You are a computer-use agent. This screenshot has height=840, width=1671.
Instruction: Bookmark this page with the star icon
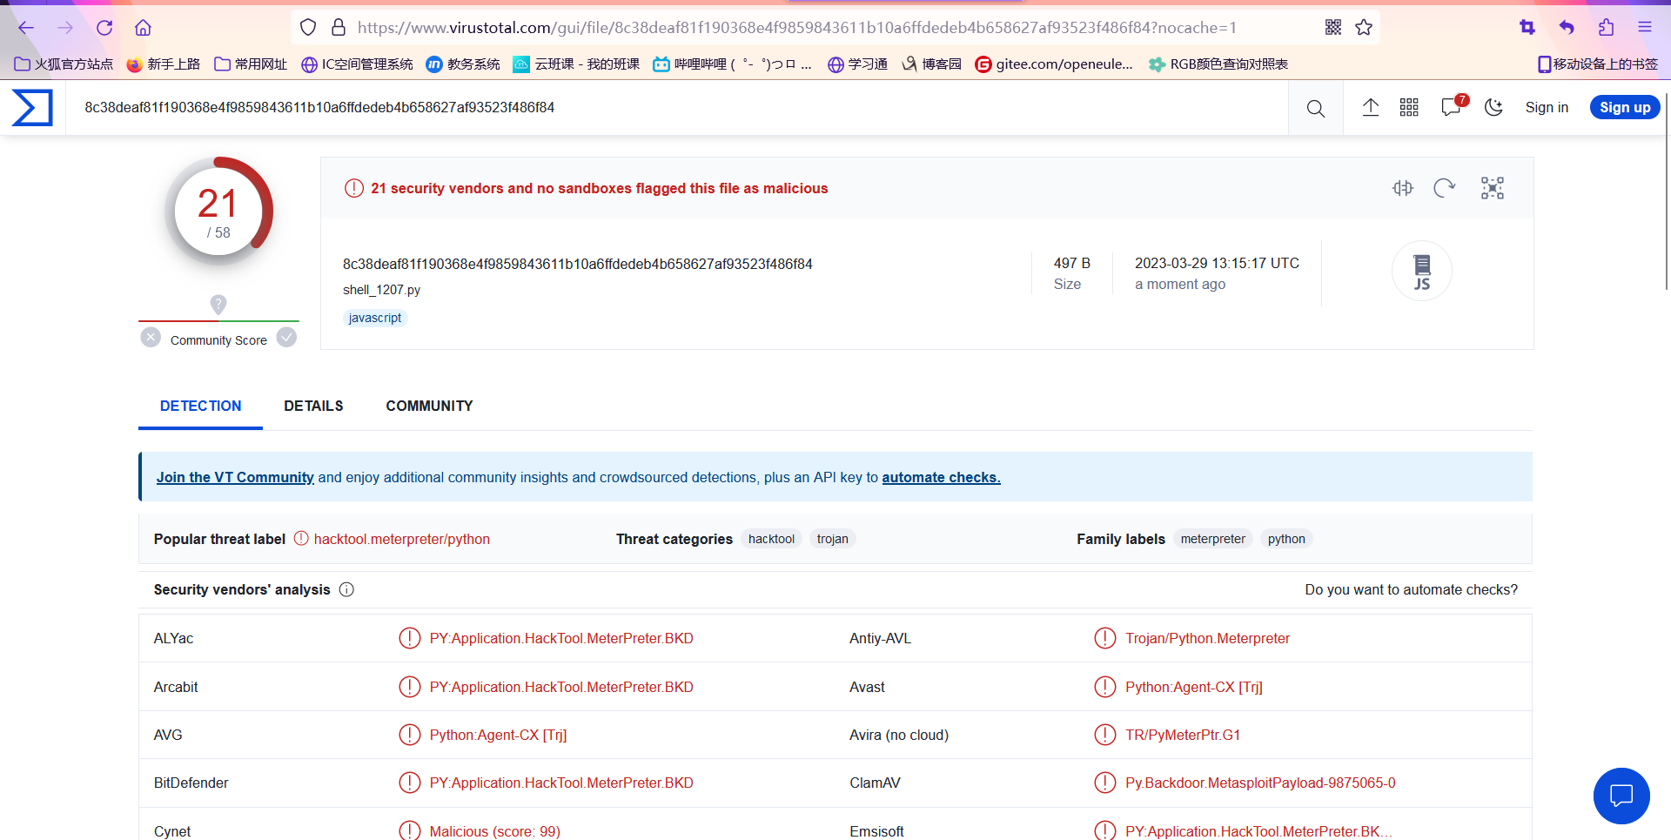pos(1364,28)
